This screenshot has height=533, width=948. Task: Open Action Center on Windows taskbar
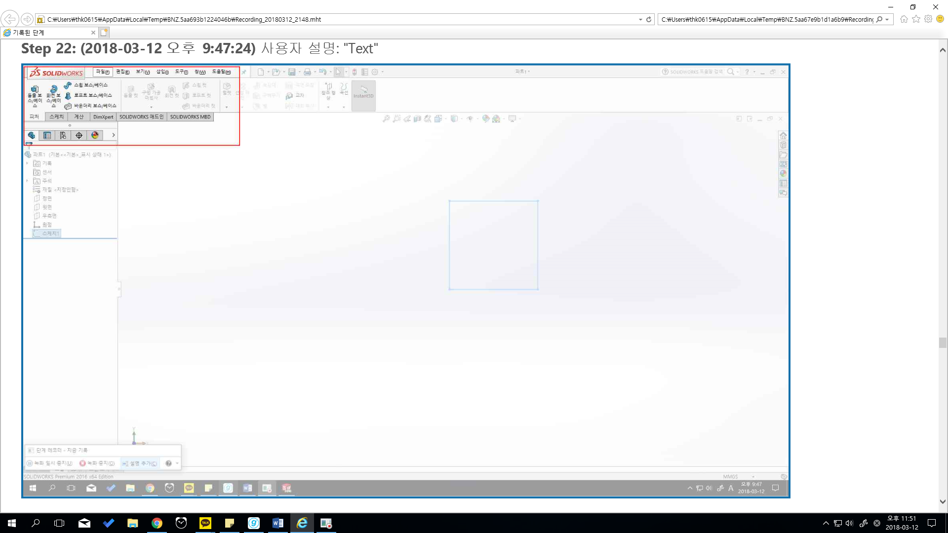coord(932,523)
